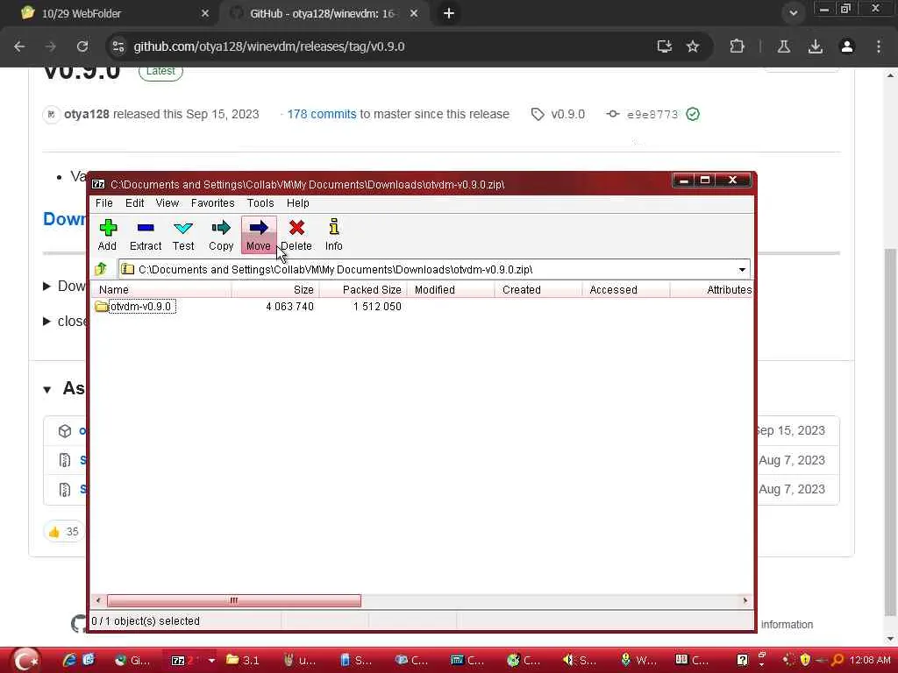Go up one folder level in 7-Zip
Image resolution: width=898 pixels, height=673 pixels.
click(102, 268)
